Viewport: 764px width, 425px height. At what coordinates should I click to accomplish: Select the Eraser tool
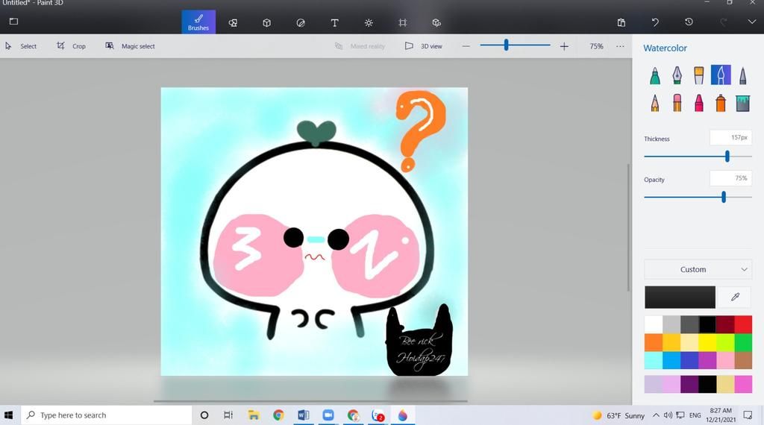tap(677, 103)
